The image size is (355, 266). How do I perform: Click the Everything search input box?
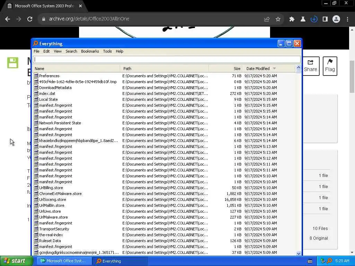[x=167, y=60]
